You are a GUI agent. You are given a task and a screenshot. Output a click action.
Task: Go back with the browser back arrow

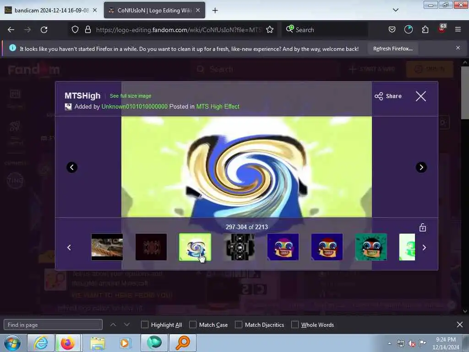pyautogui.click(x=11, y=30)
